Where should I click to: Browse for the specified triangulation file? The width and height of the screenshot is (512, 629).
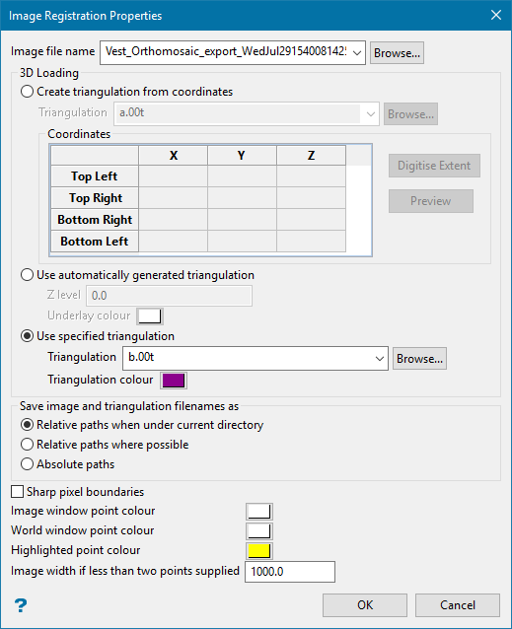419,358
